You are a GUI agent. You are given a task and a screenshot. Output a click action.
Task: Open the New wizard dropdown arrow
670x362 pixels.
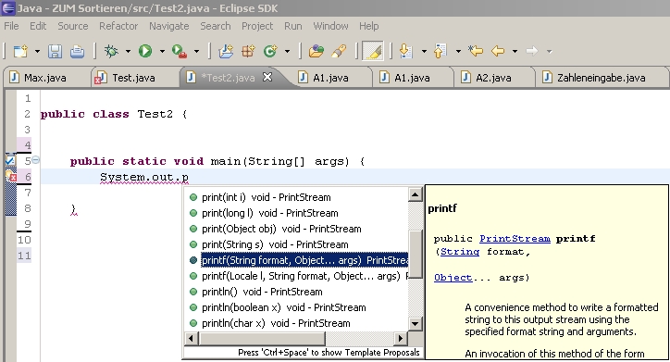[x=38, y=52]
